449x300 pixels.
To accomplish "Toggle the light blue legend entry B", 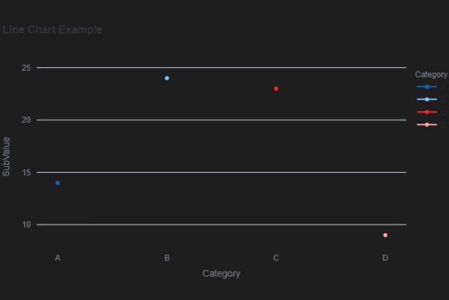I will pyautogui.click(x=431, y=100).
